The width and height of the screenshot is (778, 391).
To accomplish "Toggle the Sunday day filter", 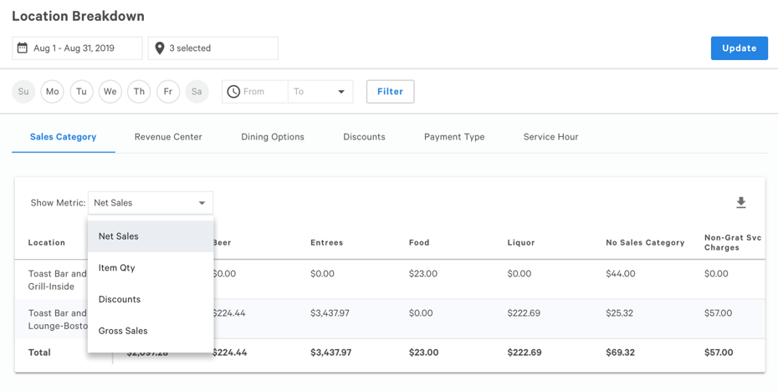I will coord(23,92).
